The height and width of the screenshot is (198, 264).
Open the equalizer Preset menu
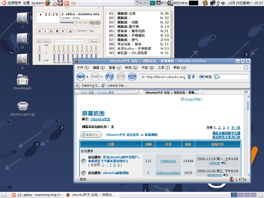[x=94, y=42]
